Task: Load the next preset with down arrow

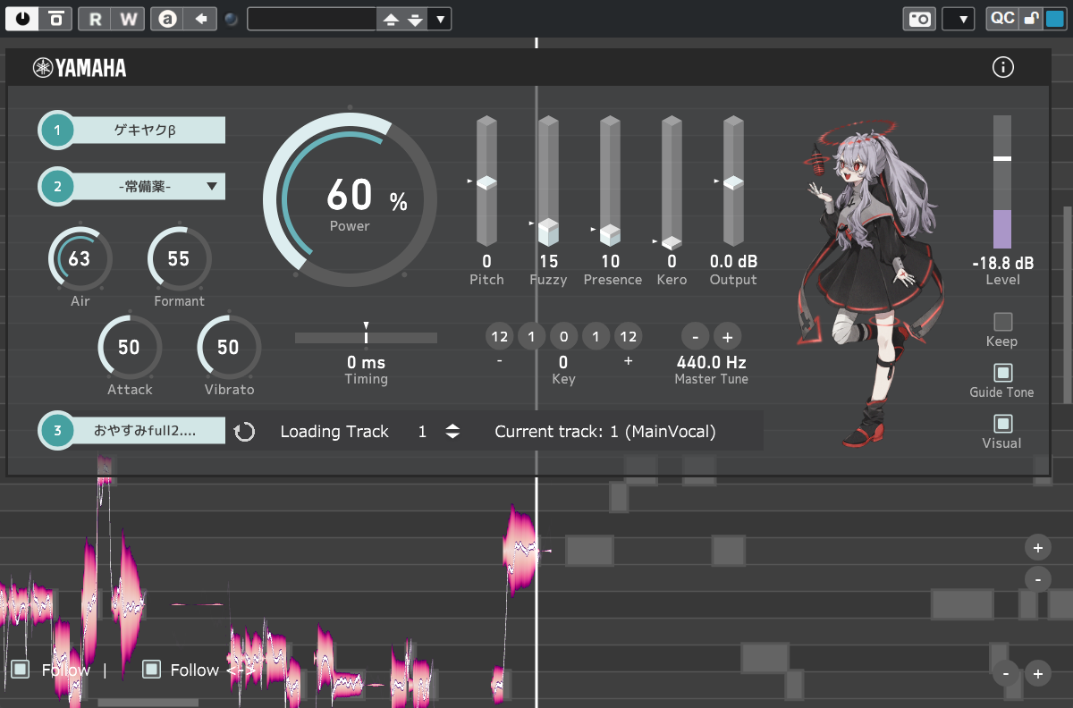Action: (415, 19)
